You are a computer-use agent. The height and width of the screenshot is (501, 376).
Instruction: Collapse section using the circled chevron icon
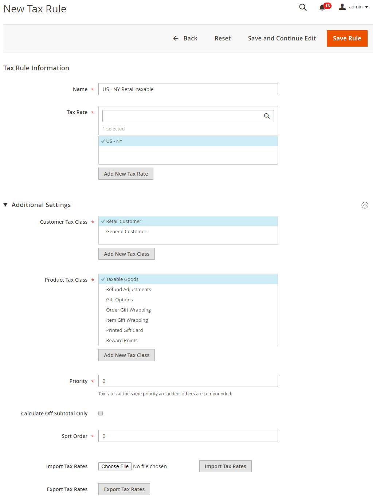pos(365,205)
